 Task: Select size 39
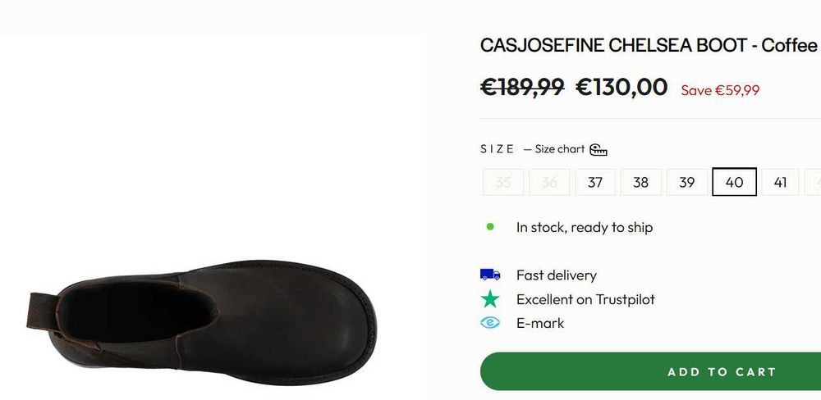click(x=687, y=182)
